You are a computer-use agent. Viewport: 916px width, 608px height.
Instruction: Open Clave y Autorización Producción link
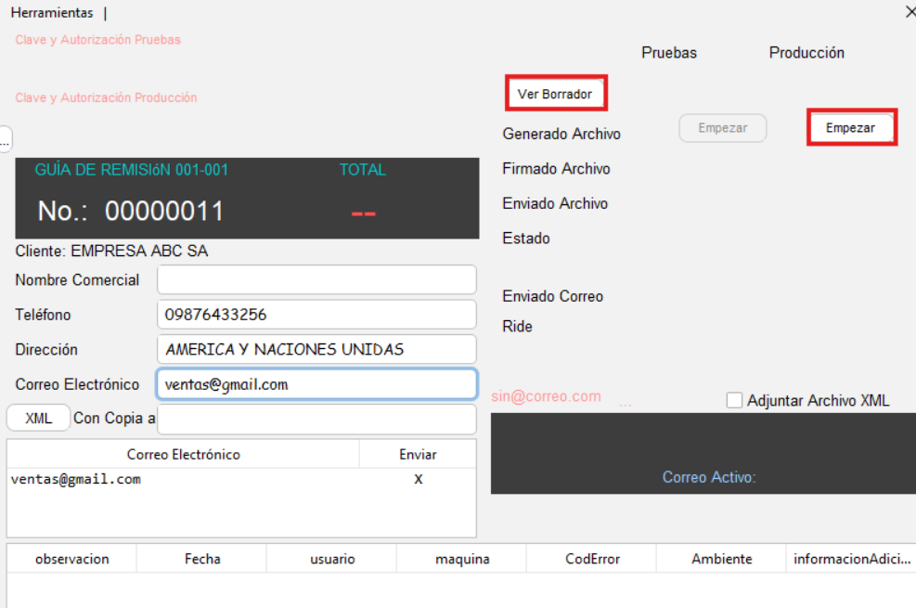pyautogui.click(x=106, y=97)
